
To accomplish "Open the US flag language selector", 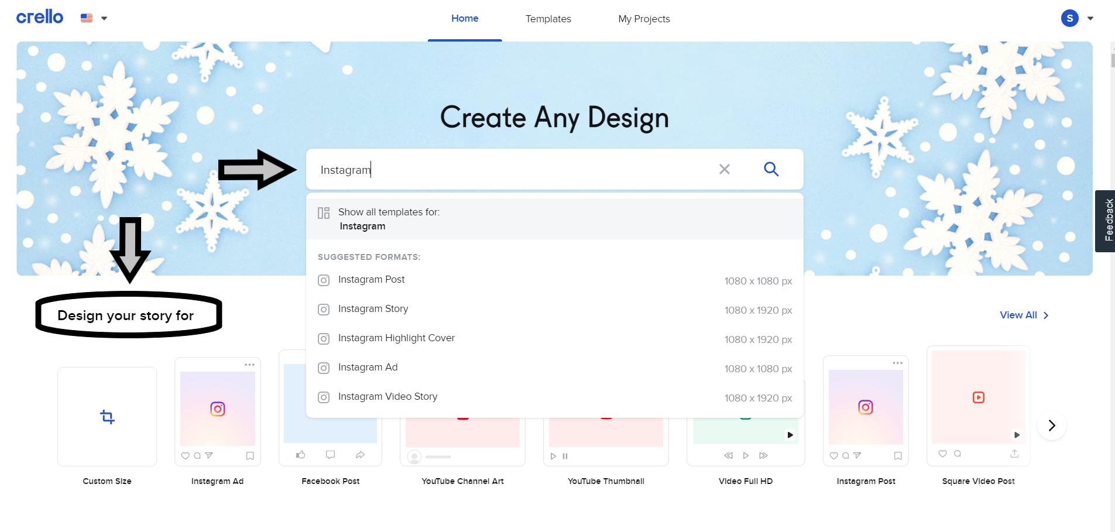I will coord(94,18).
